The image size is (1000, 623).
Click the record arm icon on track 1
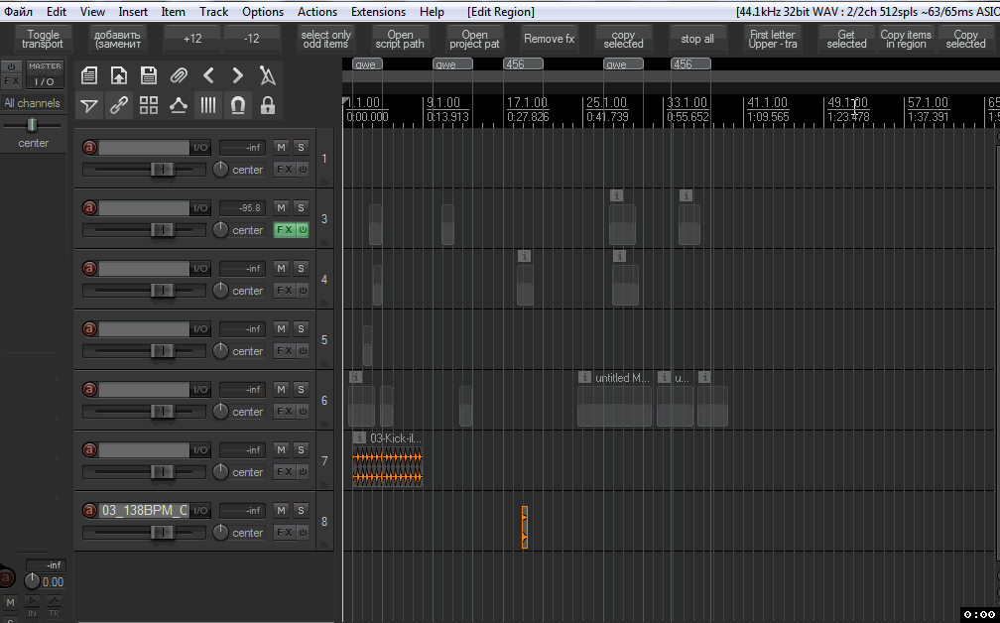click(x=90, y=147)
